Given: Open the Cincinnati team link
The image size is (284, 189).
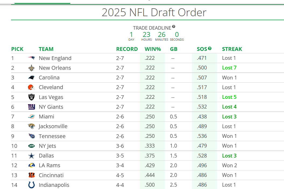Looking at the screenshot, I should [51, 175].
